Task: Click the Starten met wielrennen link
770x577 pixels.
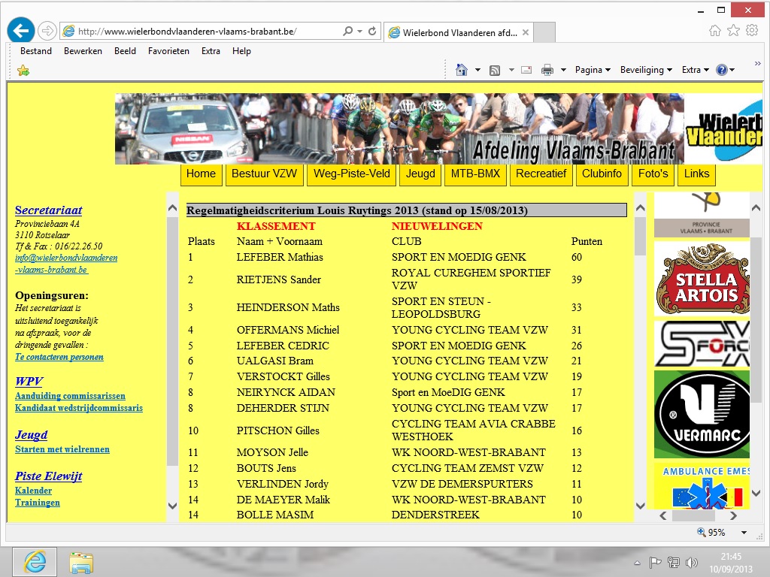Action: [62, 449]
